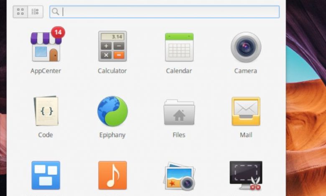Image resolution: width=326 pixels, height=196 pixels.
Task: Open the blue multitasking windows app icon
Action: pos(46,175)
